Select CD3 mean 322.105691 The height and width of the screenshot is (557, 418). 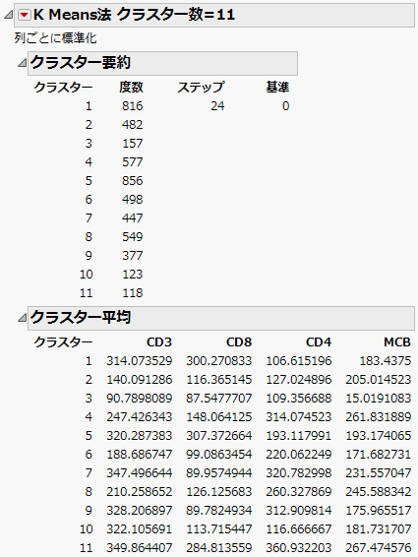tap(140, 529)
